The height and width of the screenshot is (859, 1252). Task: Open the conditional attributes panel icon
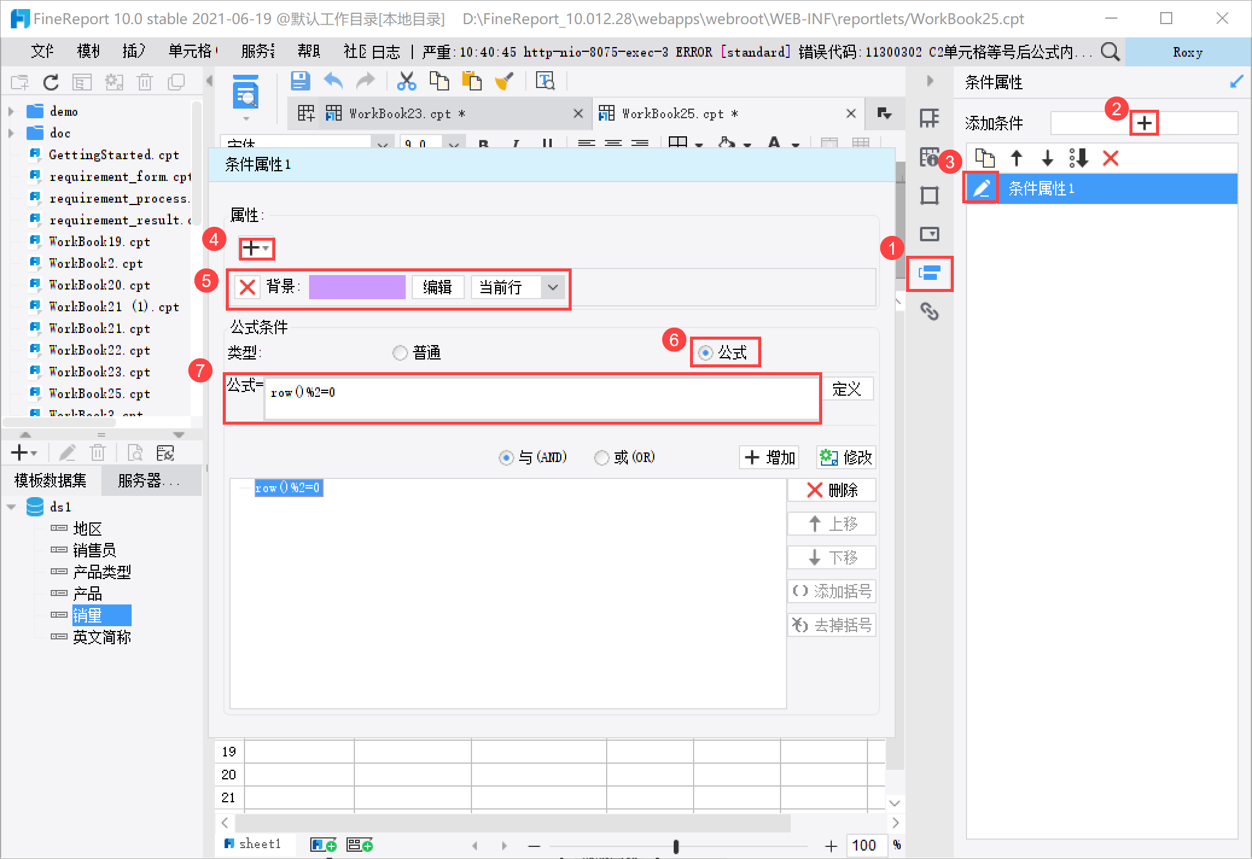pyautogui.click(x=929, y=273)
